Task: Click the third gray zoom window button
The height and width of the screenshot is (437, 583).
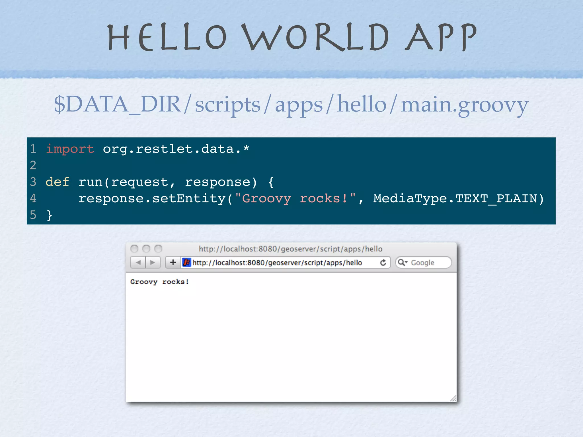Action: pyautogui.click(x=158, y=249)
